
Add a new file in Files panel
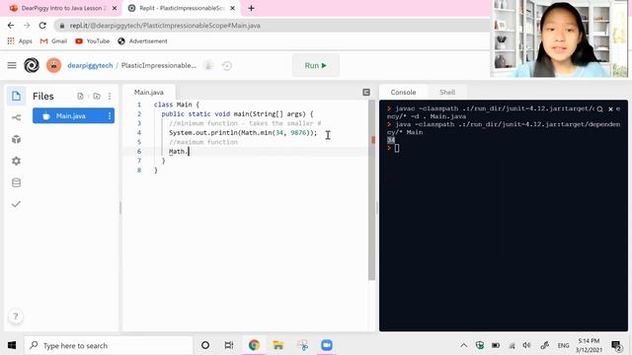coord(80,97)
